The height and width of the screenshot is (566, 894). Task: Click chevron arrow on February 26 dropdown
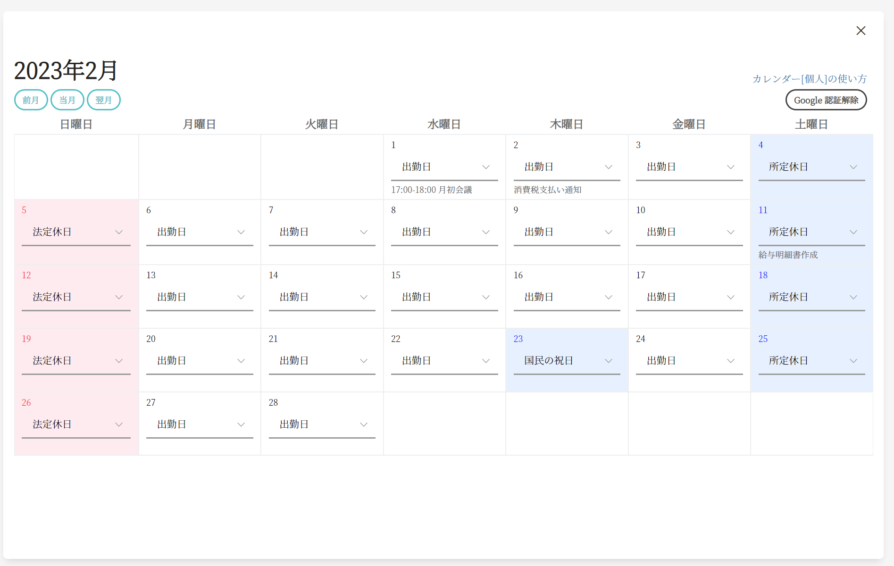pyautogui.click(x=119, y=424)
